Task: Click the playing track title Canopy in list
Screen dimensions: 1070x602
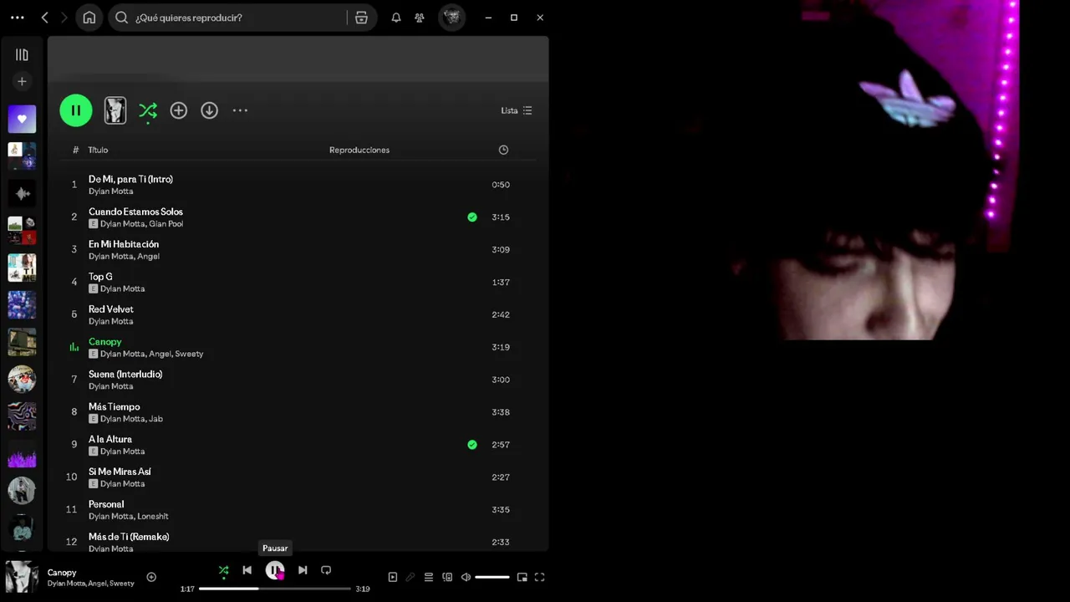Action: [105, 341]
